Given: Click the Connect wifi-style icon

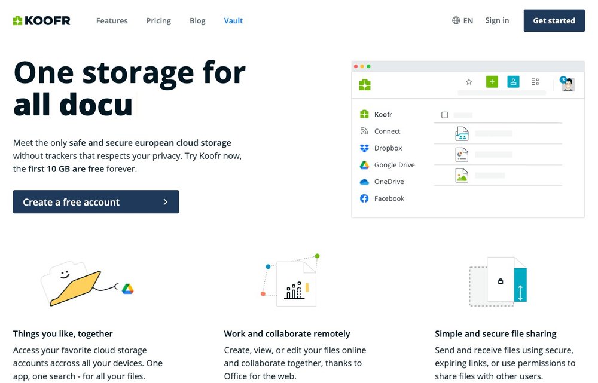Looking at the screenshot, I should 364,131.
